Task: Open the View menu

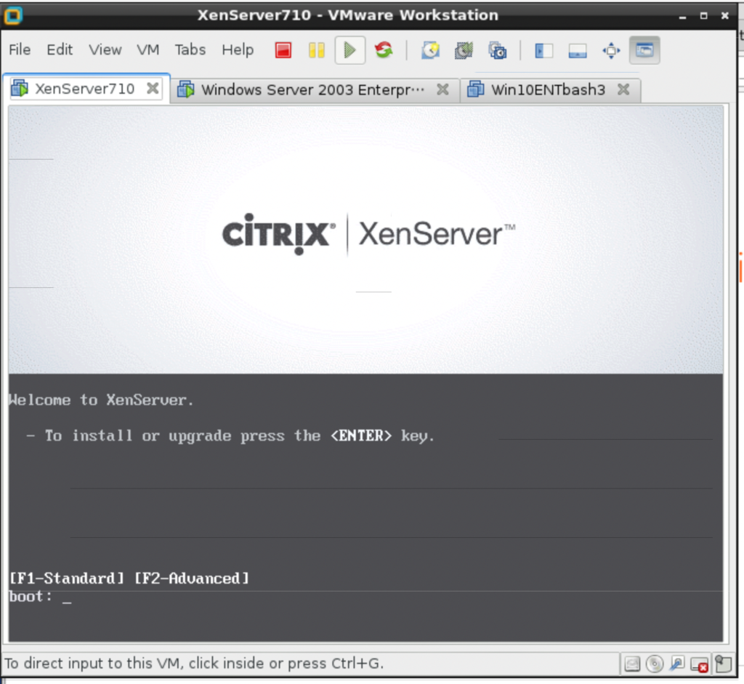Action: click(105, 49)
